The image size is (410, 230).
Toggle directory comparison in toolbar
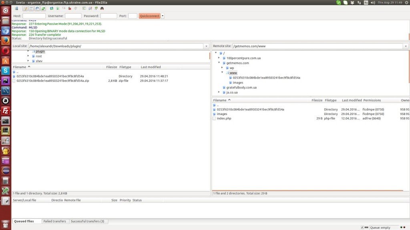[x=90, y=8]
